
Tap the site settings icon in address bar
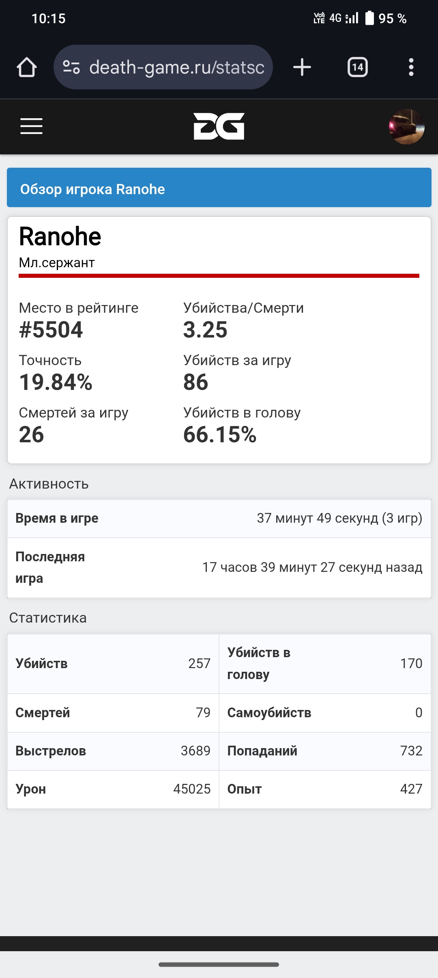pos(71,67)
